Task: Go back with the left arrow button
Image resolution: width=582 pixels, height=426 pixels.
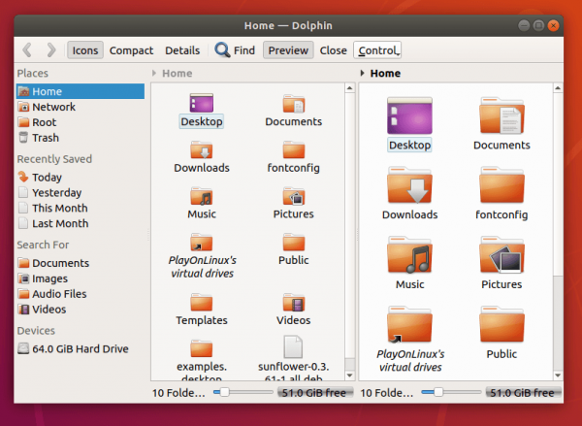Action: 27,50
